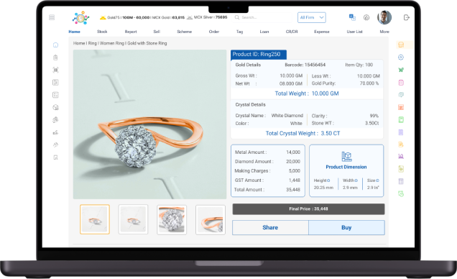Click the orange store icon in right sidebar

point(401,45)
